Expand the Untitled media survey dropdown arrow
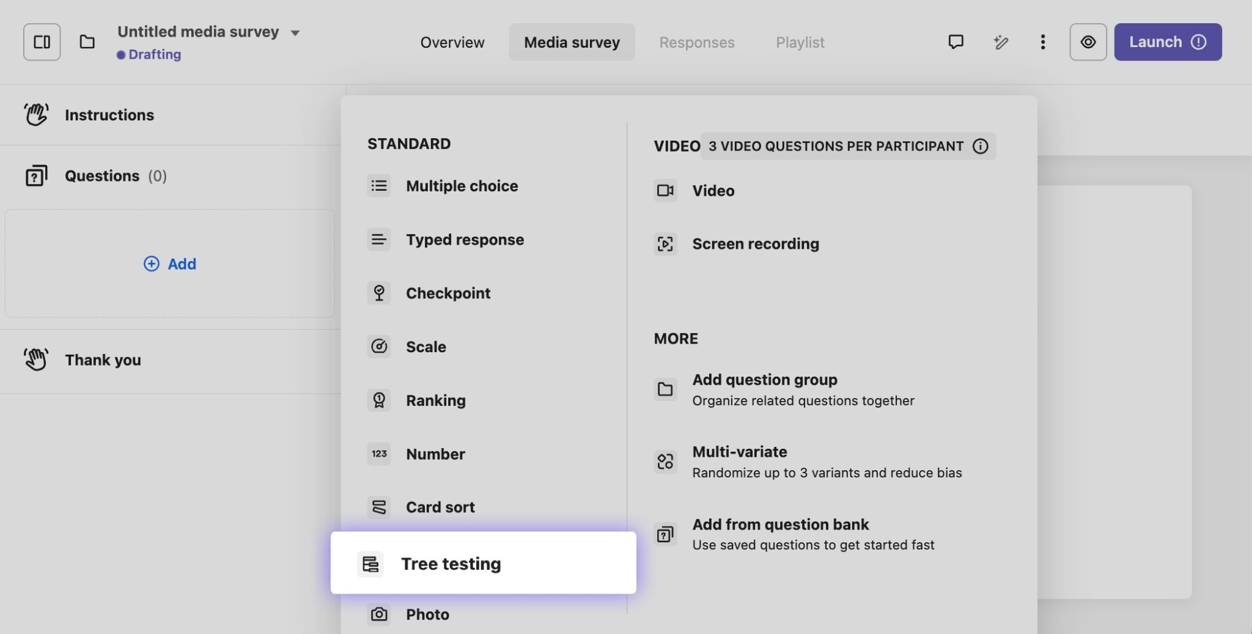Image resolution: width=1252 pixels, height=634 pixels. (295, 33)
